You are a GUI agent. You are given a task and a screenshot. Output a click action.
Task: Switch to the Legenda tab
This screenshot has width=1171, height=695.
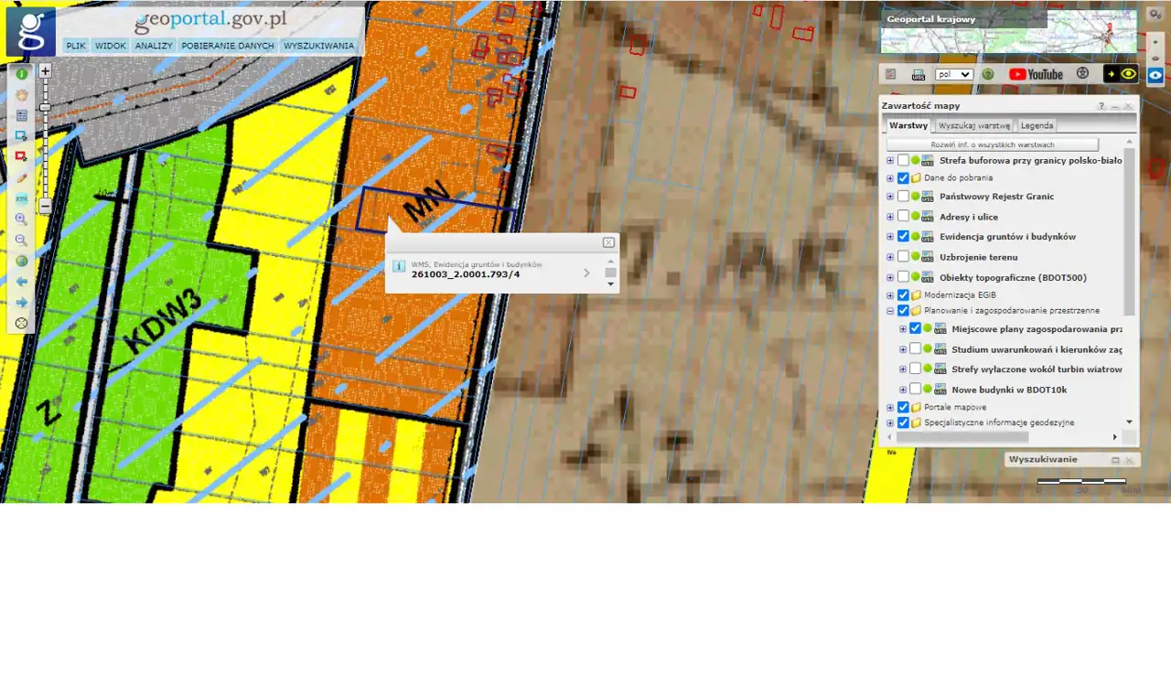click(1037, 125)
